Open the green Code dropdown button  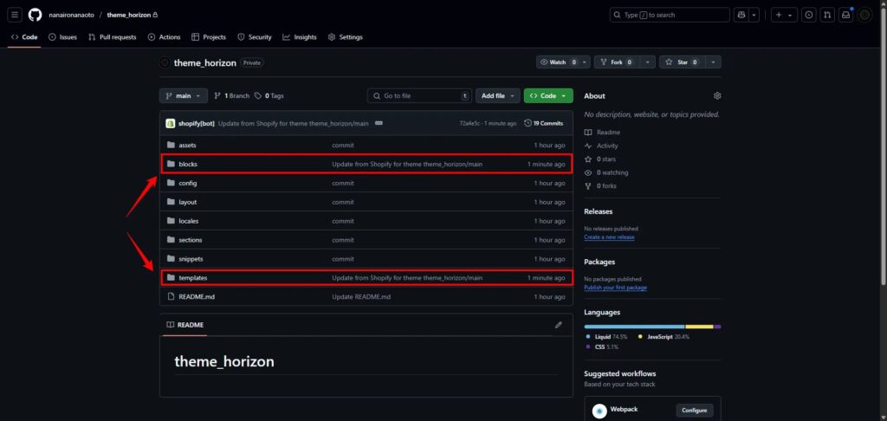548,95
